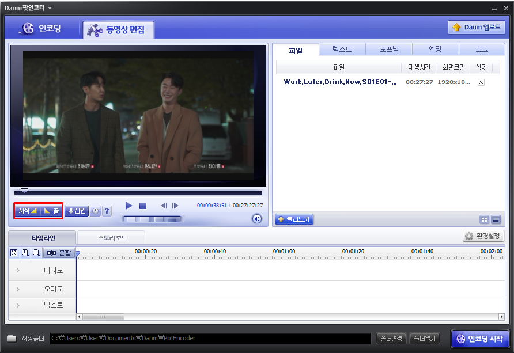
Task: Set the 끝 end marker
Action: point(51,211)
